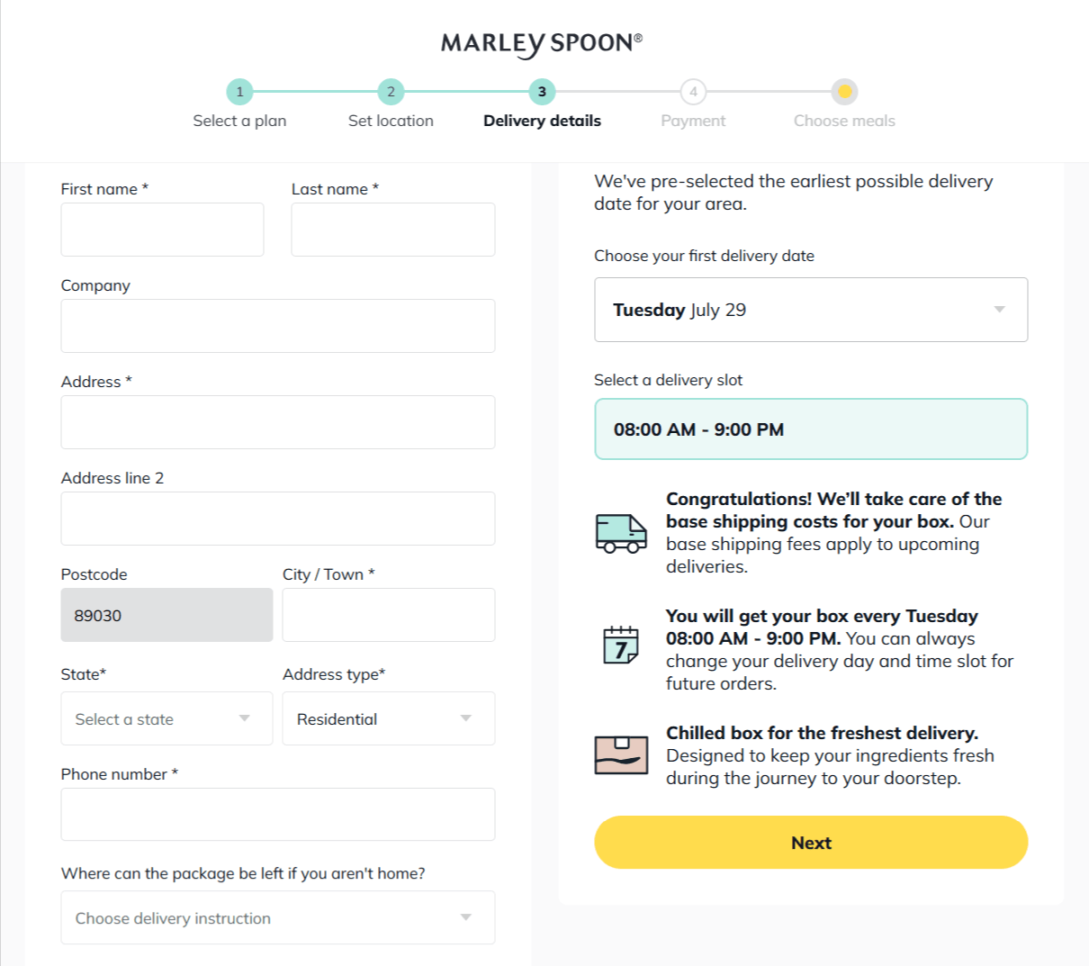
Task: Click step 2 circle in progress bar
Action: point(391,92)
